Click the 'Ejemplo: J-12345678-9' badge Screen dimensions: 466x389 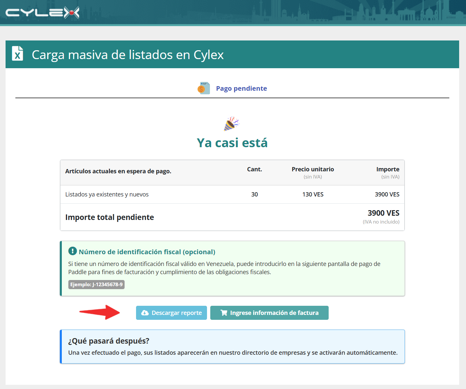point(96,285)
